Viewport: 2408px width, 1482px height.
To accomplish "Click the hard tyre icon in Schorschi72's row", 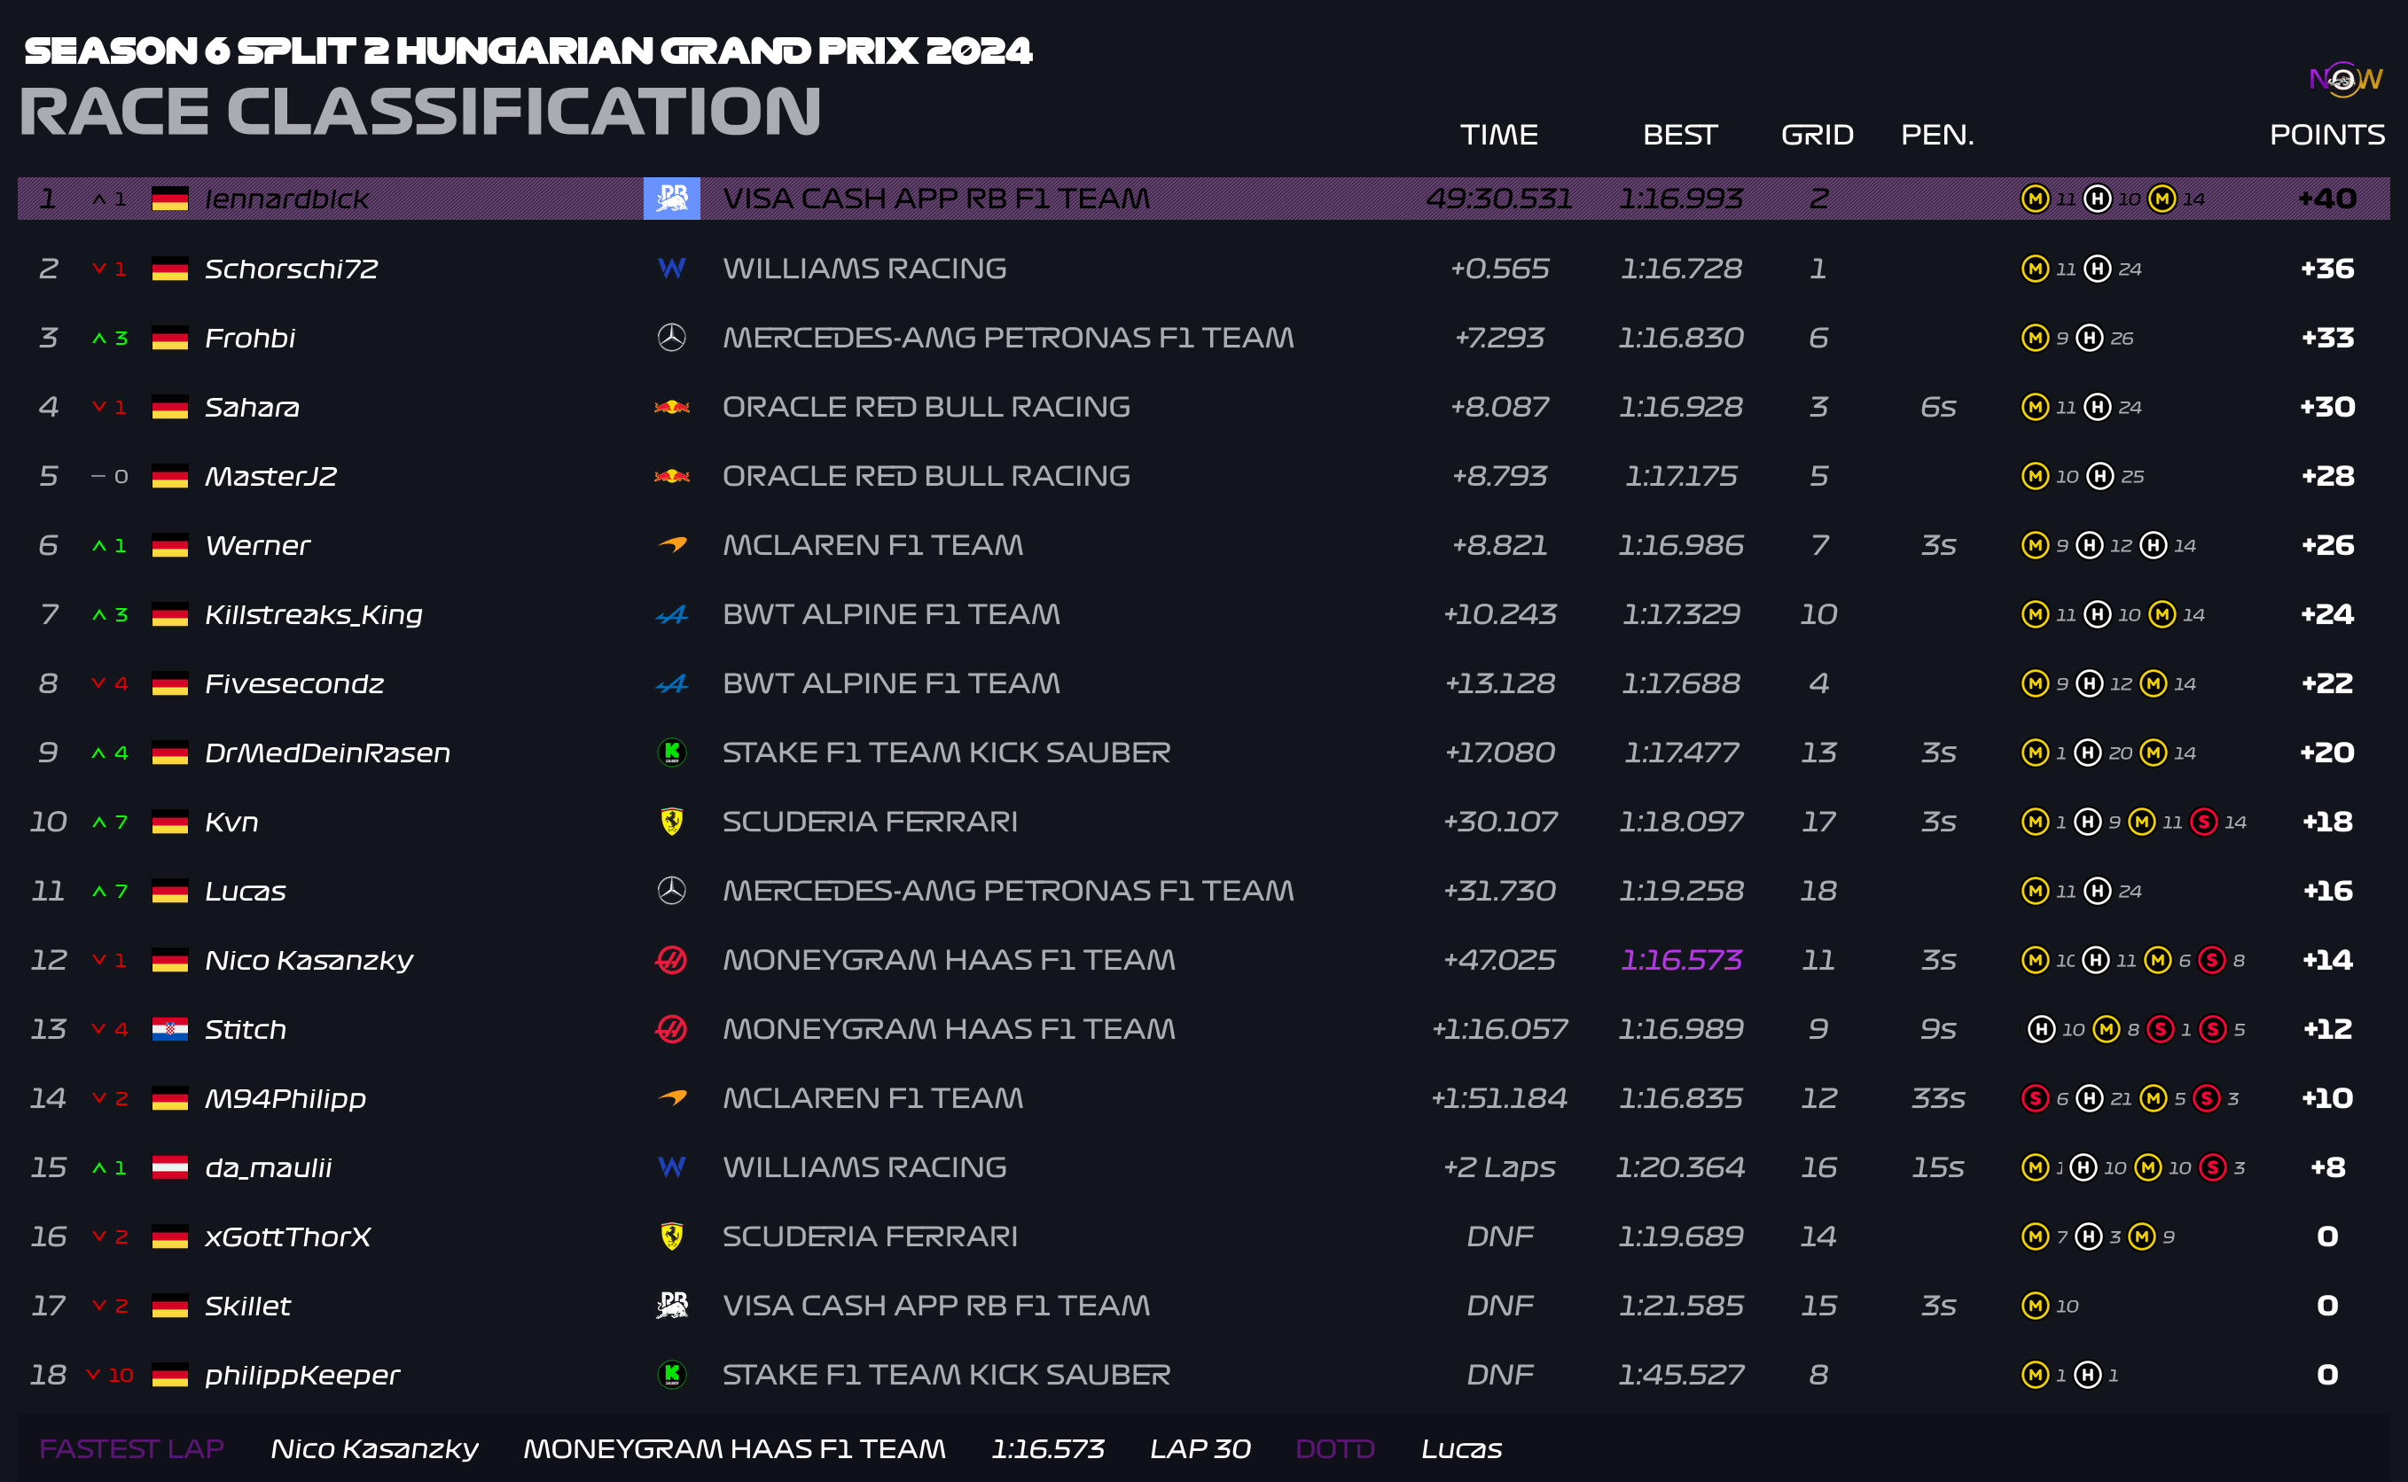I will pos(2097,269).
